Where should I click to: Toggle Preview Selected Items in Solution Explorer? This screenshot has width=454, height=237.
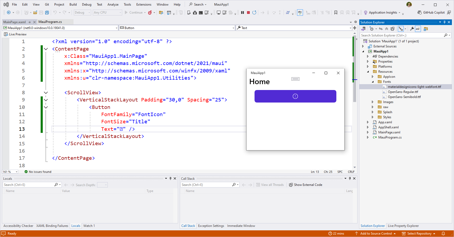click(418, 29)
